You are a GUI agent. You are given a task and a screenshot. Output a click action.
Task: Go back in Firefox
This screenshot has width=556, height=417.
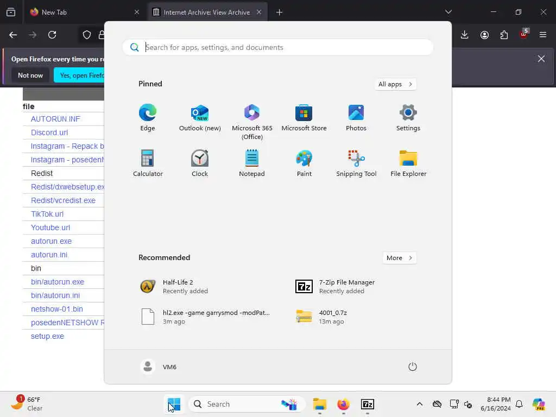pyautogui.click(x=13, y=35)
